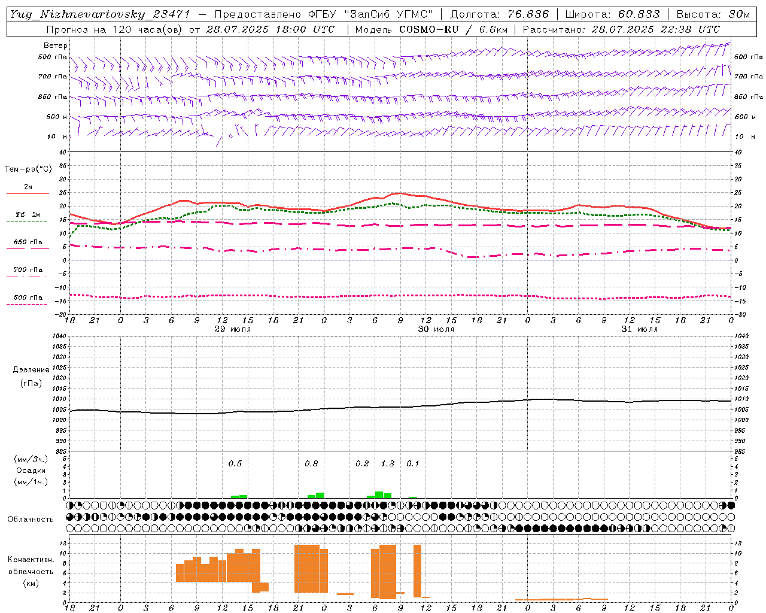Image resolution: width=766 pixels, height=613 pixels.
Task: Click right-side '850 гПа' wind level label
Action: click(749, 96)
